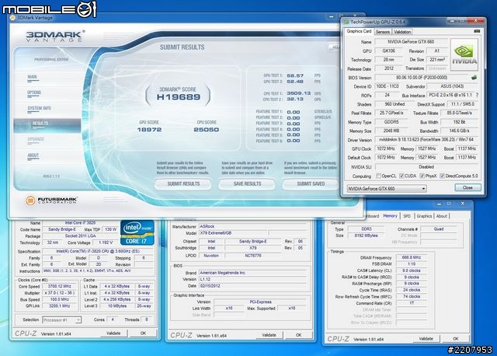
Task: Click the Intel Core i7 badge in CPU-Z
Action: pos(137,232)
